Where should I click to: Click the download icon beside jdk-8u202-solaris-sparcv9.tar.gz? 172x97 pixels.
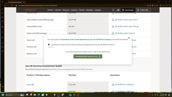113,26
